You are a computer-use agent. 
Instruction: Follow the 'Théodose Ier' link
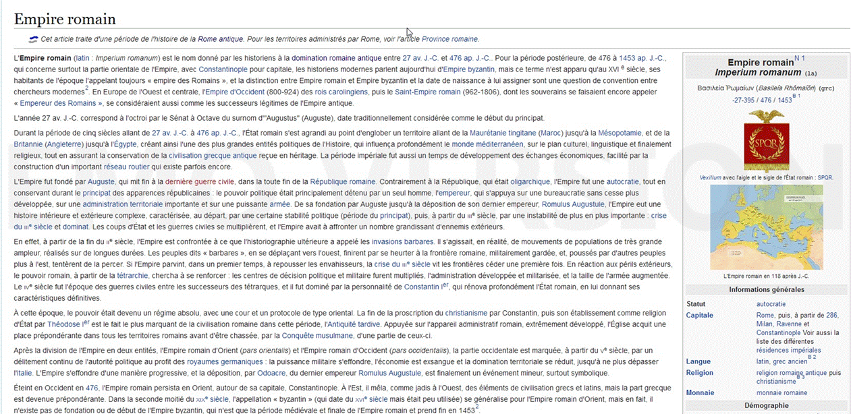[67, 324]
